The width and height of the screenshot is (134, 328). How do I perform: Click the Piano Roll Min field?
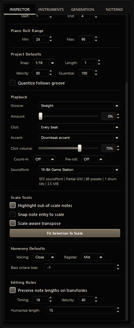coord(41,39)
